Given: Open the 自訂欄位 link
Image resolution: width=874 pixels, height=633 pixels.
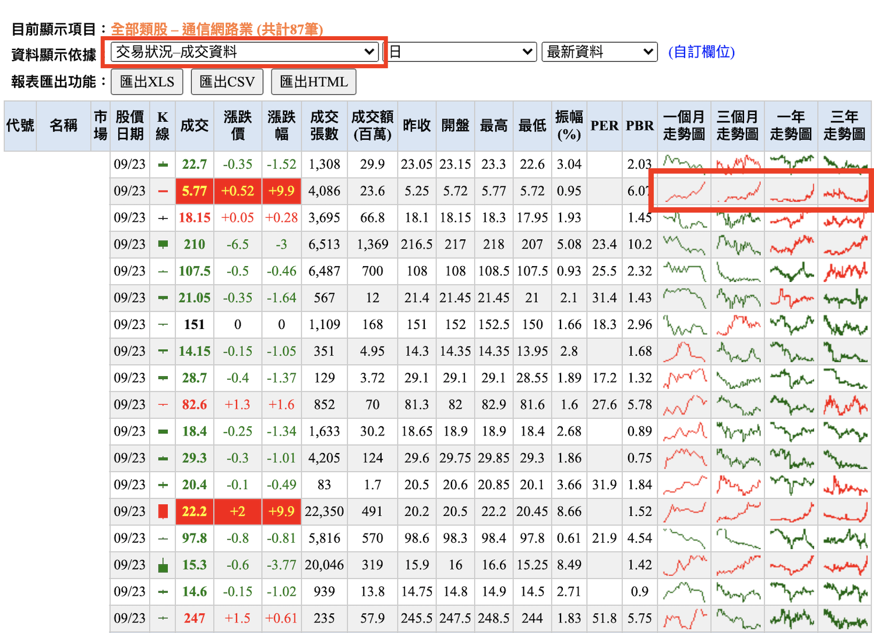Looking at the screenshot, I should point(702,52).
